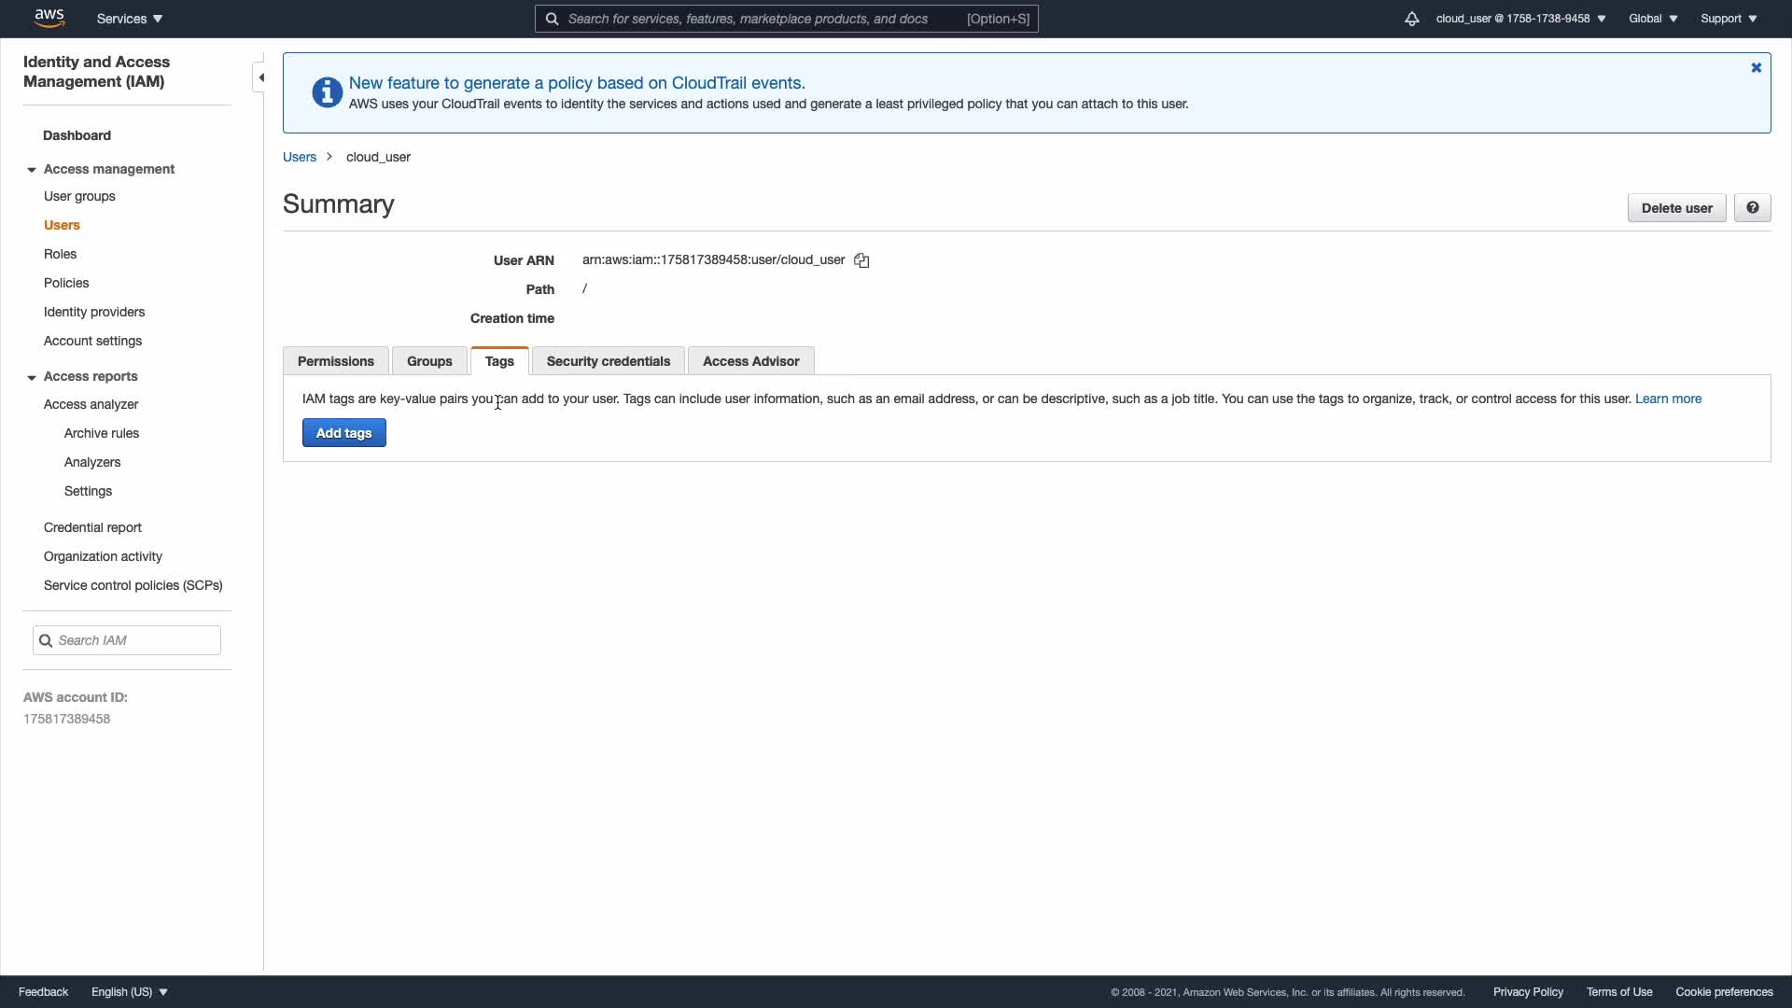Viewport: 1792px width, 1008px height.
Task: Click the AWS logo home icon
Action: (49, 18)
